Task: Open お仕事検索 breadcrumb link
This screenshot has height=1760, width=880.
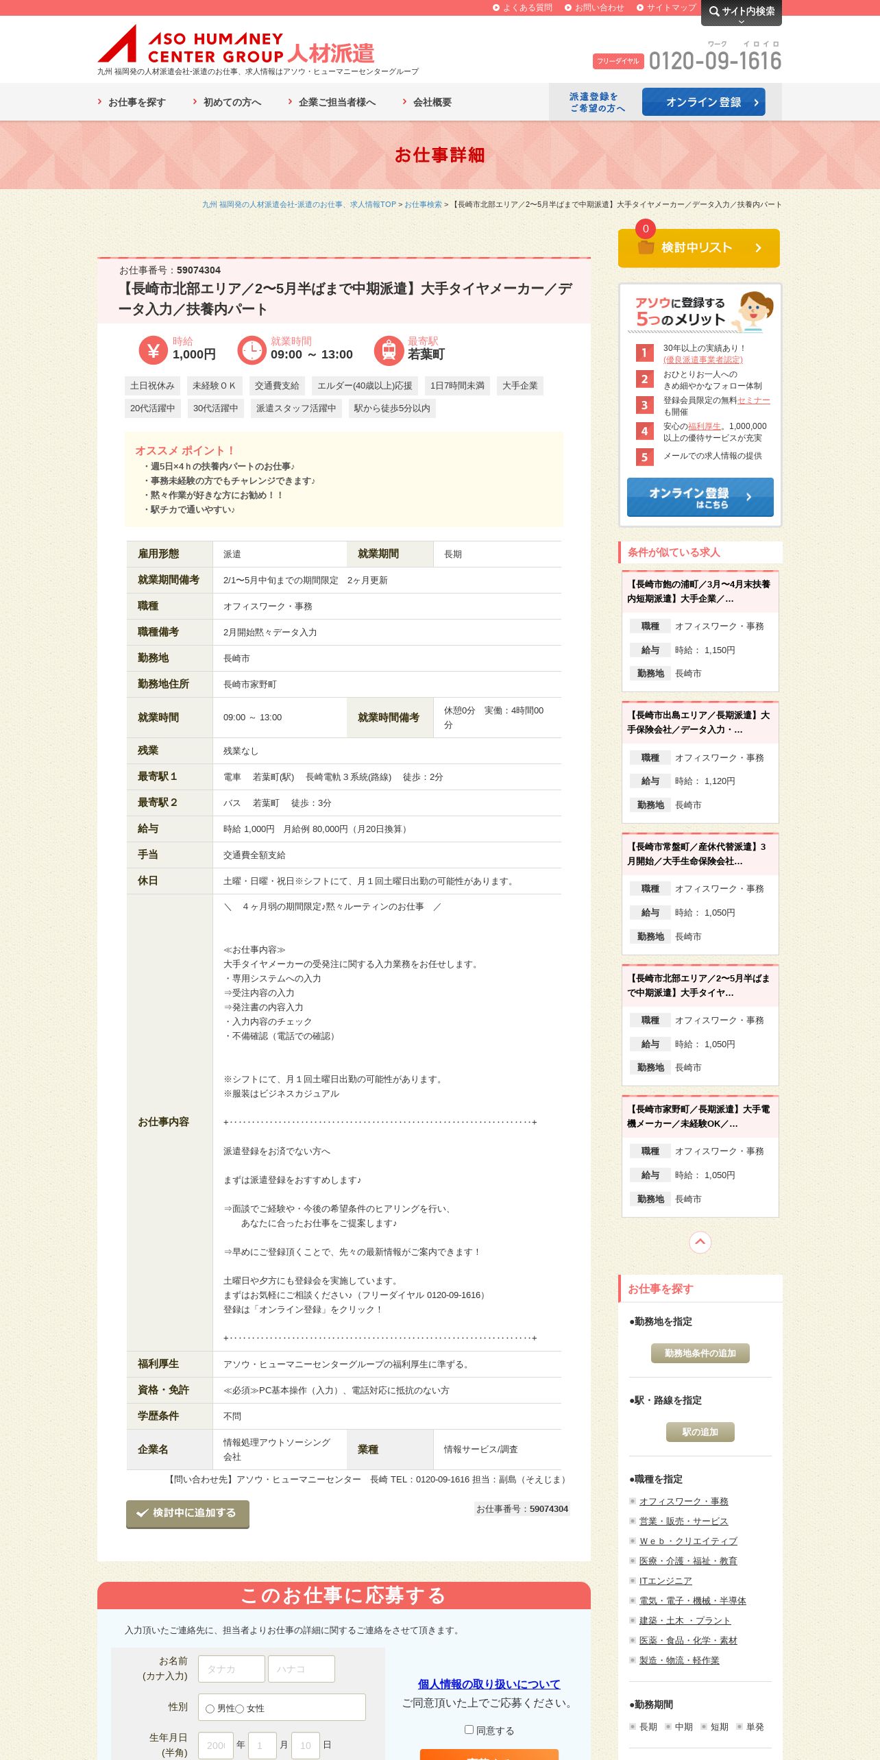Action: coord(423,204)
